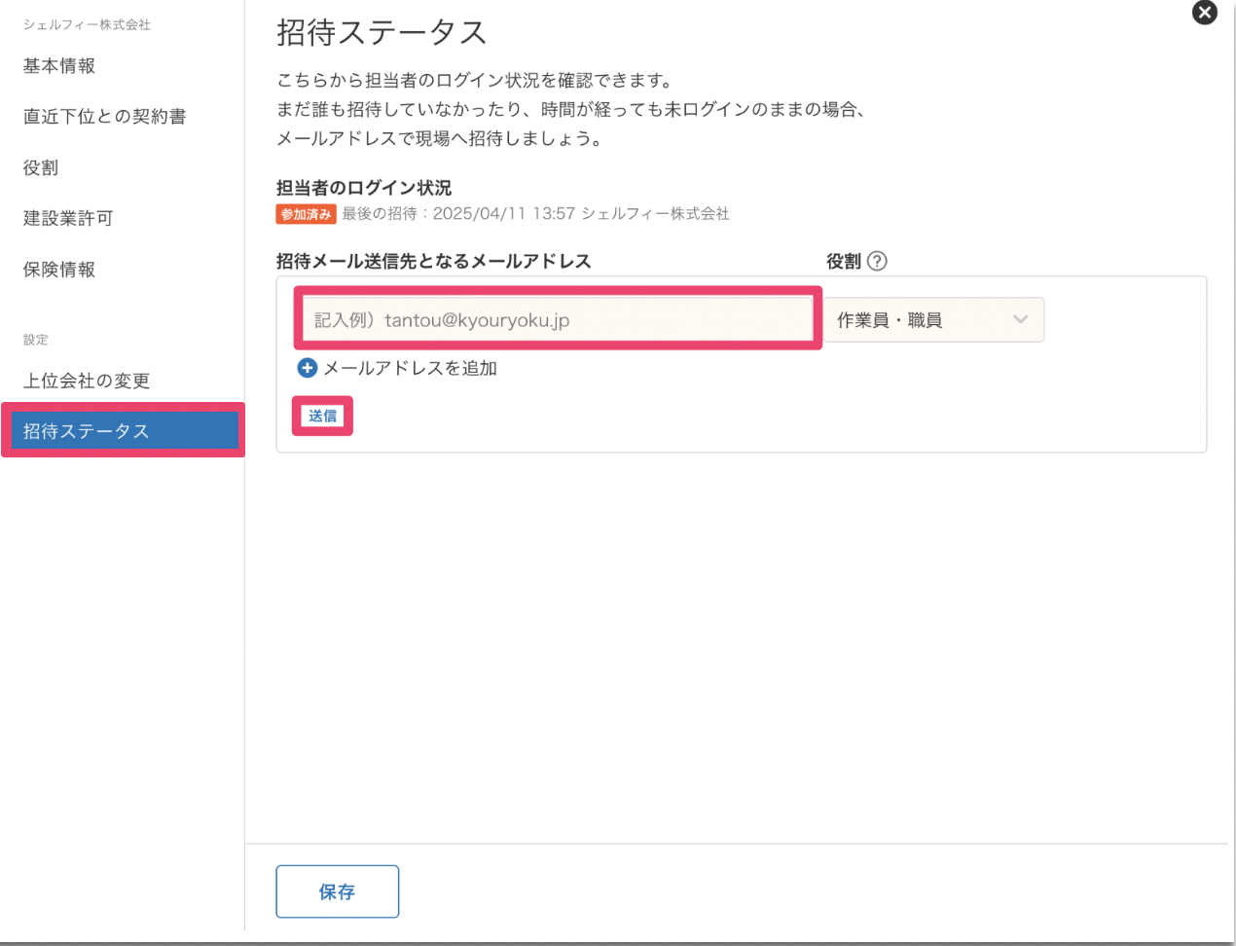Click the 保存 button at the bottom

[x=337, y=891]
